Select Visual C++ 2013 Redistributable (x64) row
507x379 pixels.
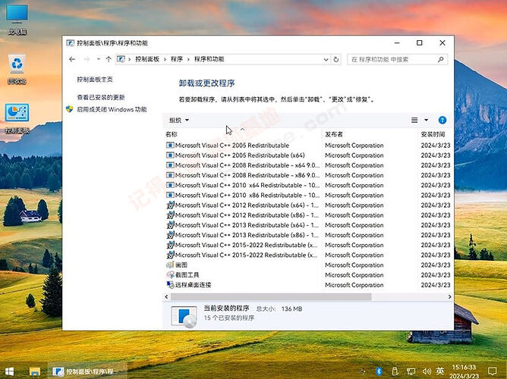point(307,225)
